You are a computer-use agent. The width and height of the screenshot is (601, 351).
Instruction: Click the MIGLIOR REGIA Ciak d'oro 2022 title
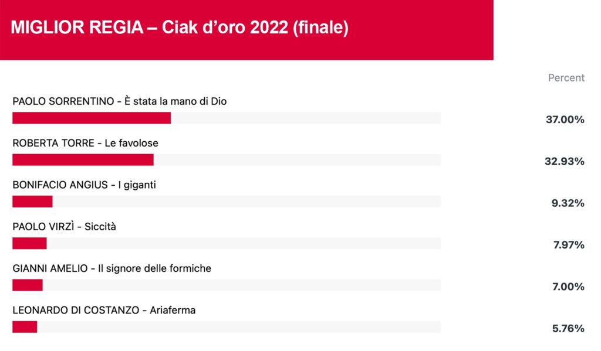[x=180, y=28]
